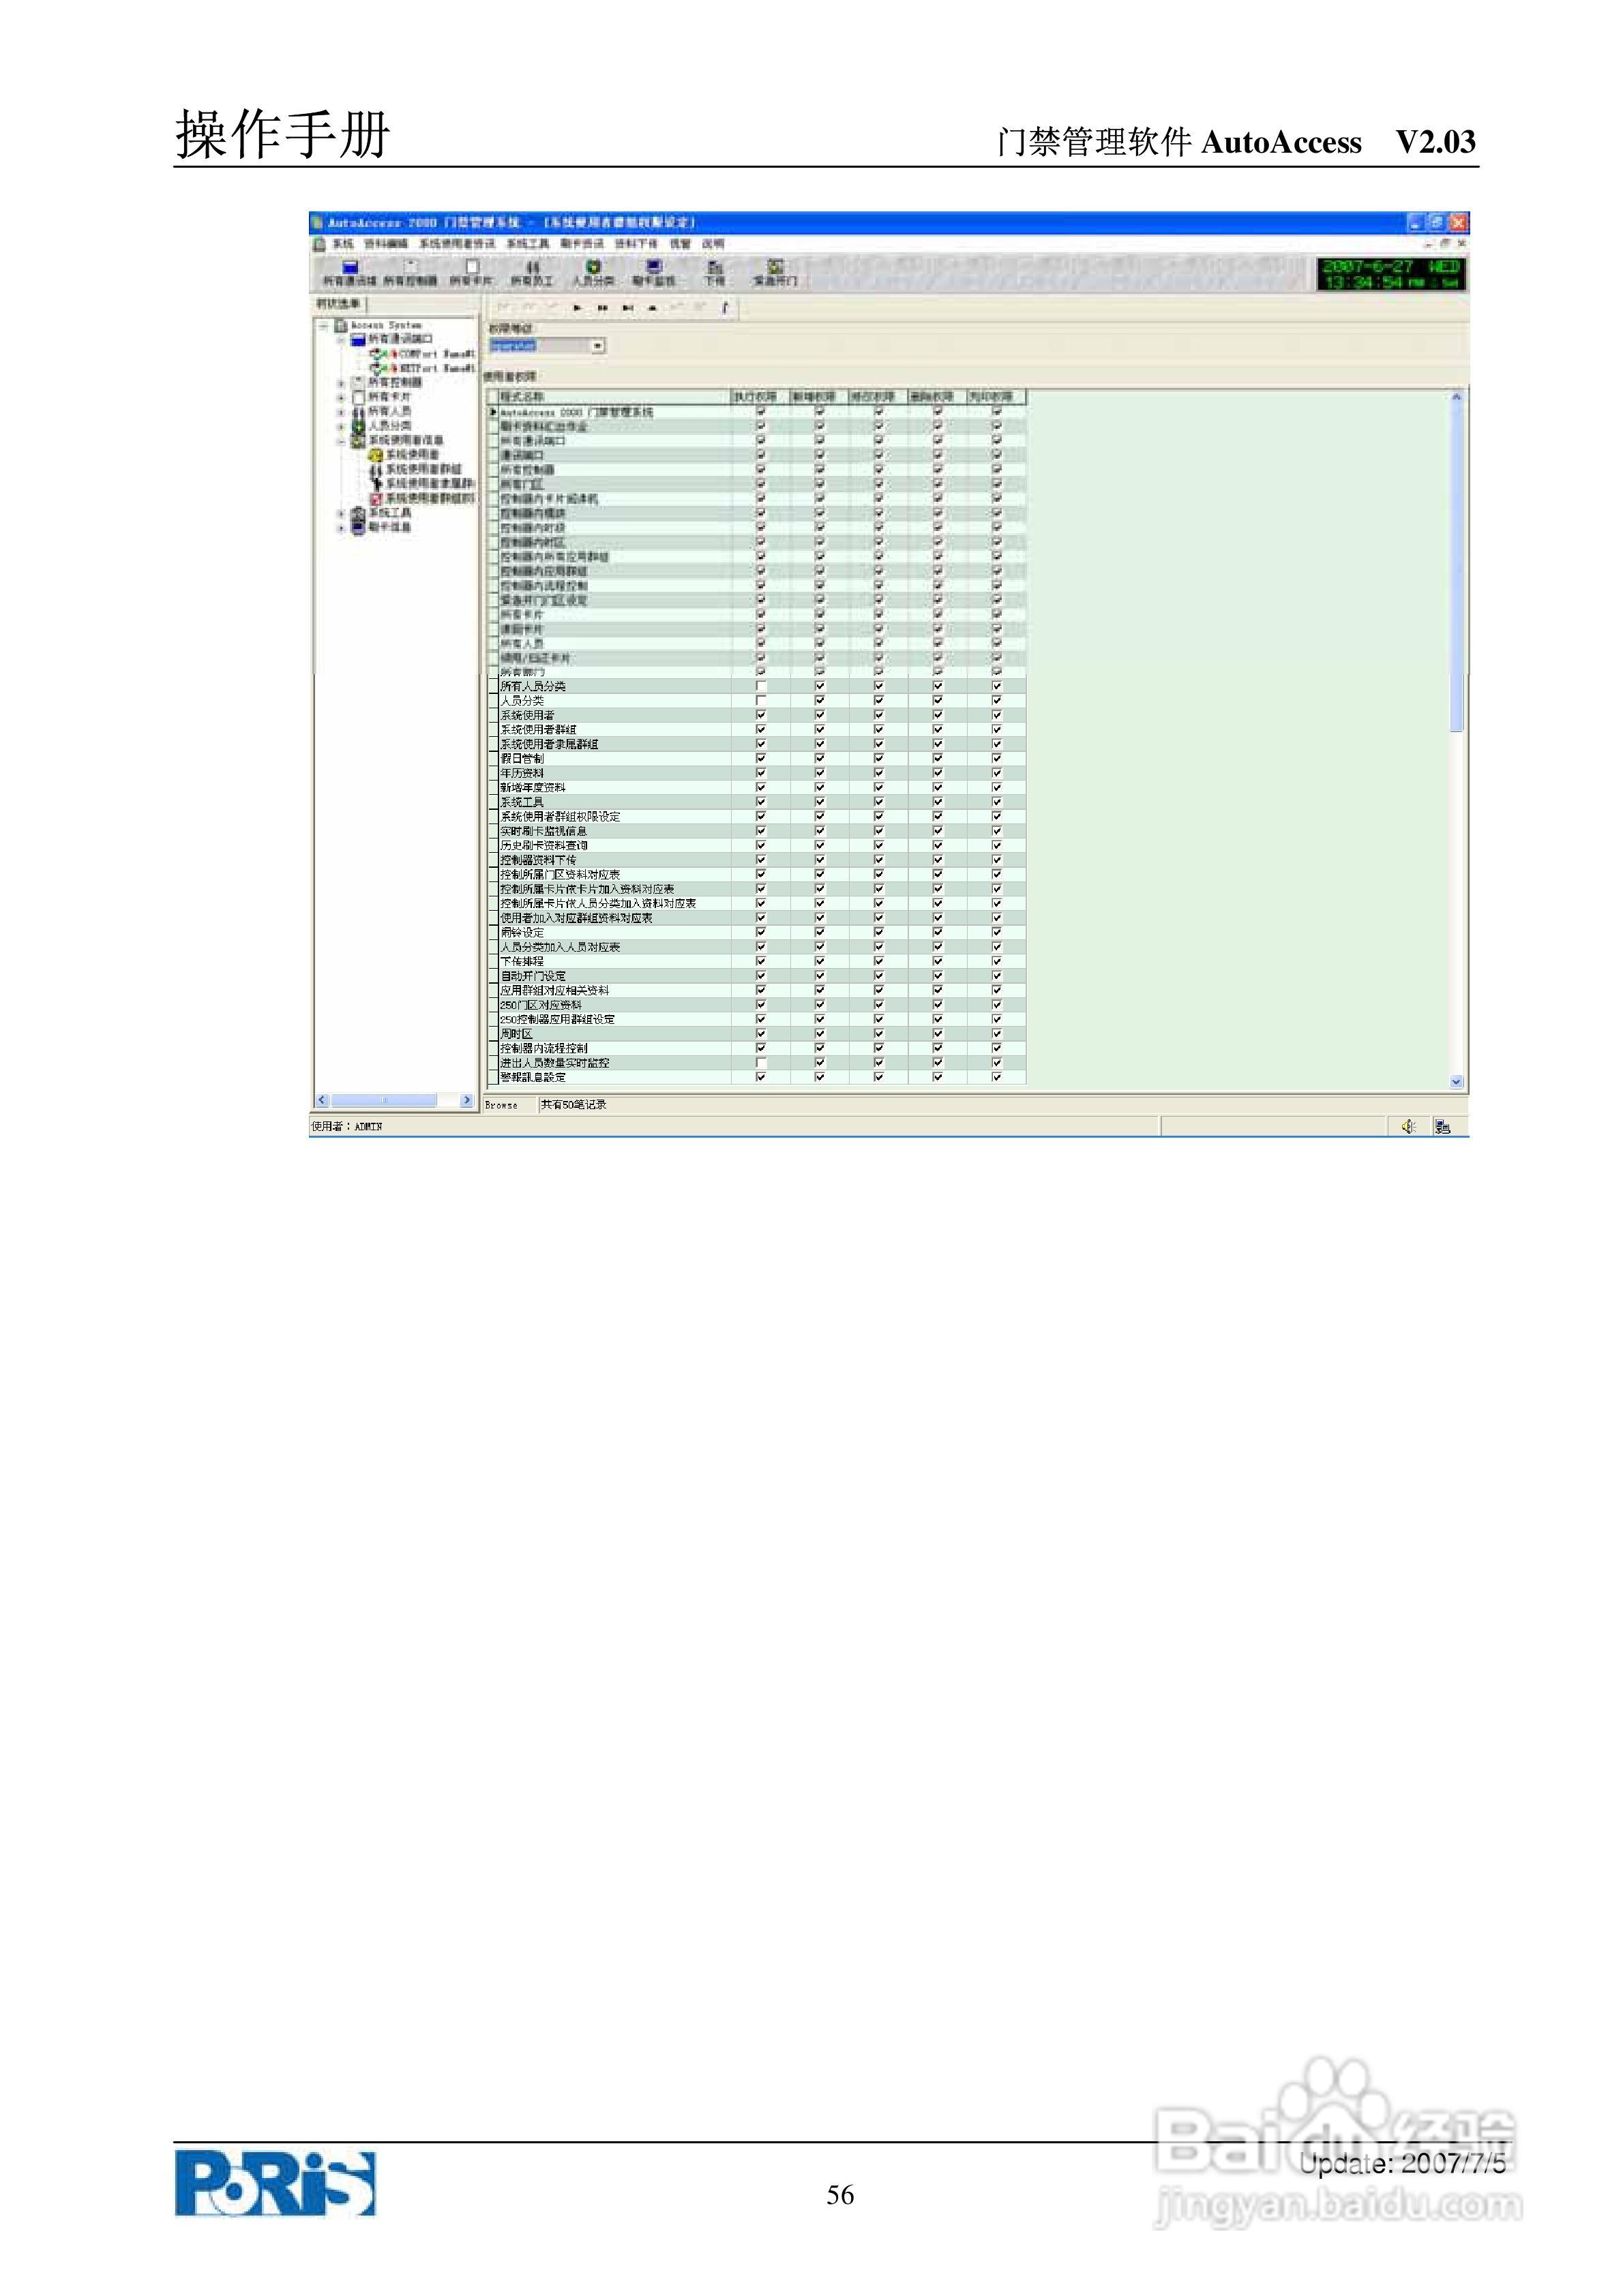Screen dimensions: 1623x2296
Task: Enable 执行权限 for 进出人员数量实时监控
Action: coord(762,1063)
